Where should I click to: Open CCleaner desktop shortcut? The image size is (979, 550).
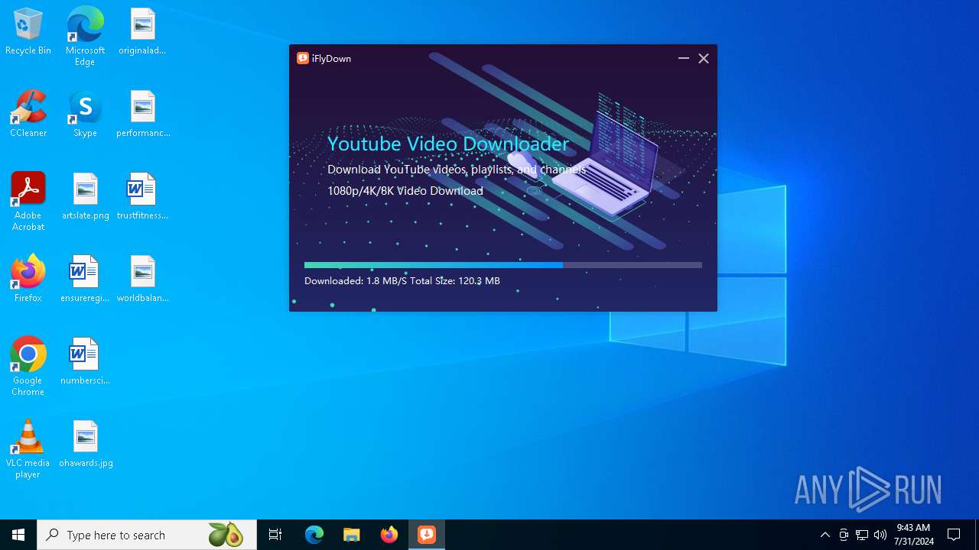28,114
